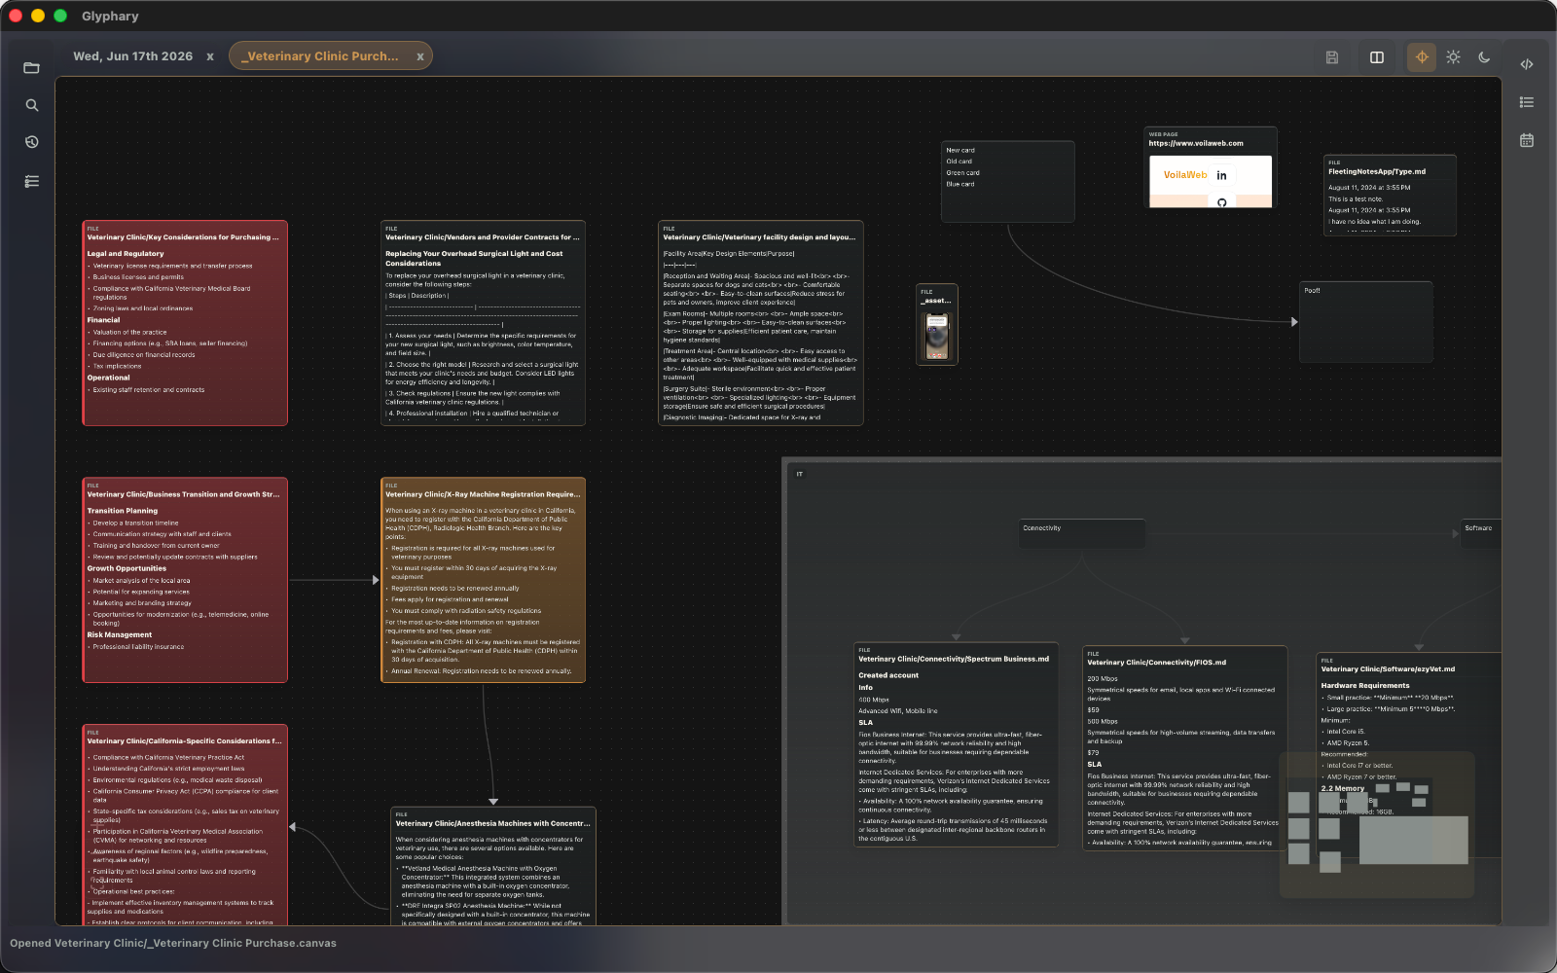
Task: Switch to dark theme moon icon
Action: 1484,57
